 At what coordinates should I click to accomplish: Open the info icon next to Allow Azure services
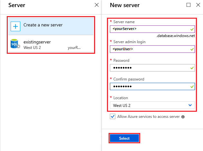(x=183, y=117)
